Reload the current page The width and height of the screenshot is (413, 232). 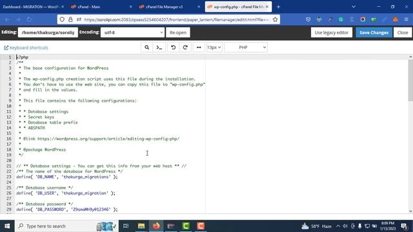point(29,19)
